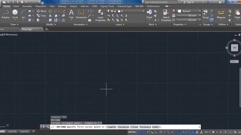Open Layer Properties manager
Viewport: 241px width, 135px height.
101,15
